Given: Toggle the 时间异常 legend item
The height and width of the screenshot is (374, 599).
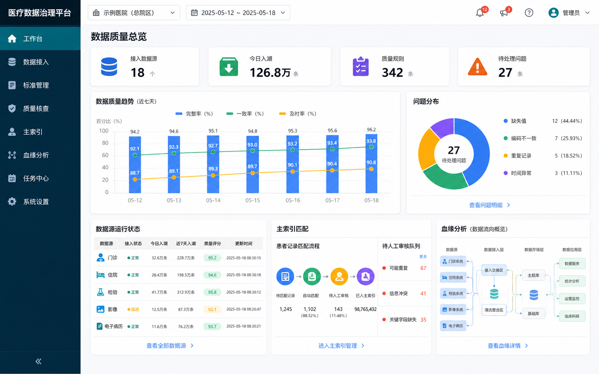Looking at the screenshot, I should 543,173.
